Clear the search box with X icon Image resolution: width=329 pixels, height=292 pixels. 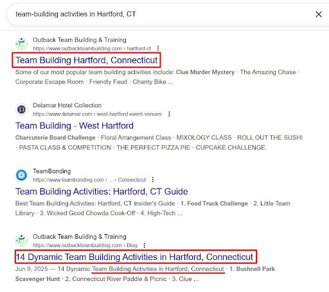[x=319, y=14]
